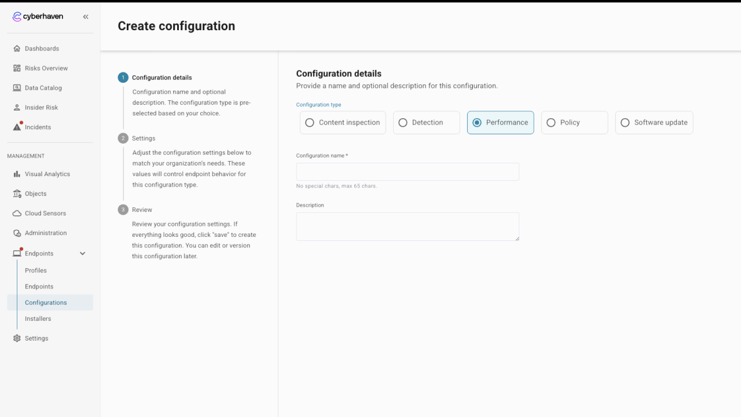Image resolution: width=741 pixels, height=417 pixels.
Task: Open the Installers submenu item
Action: point(38,319)
